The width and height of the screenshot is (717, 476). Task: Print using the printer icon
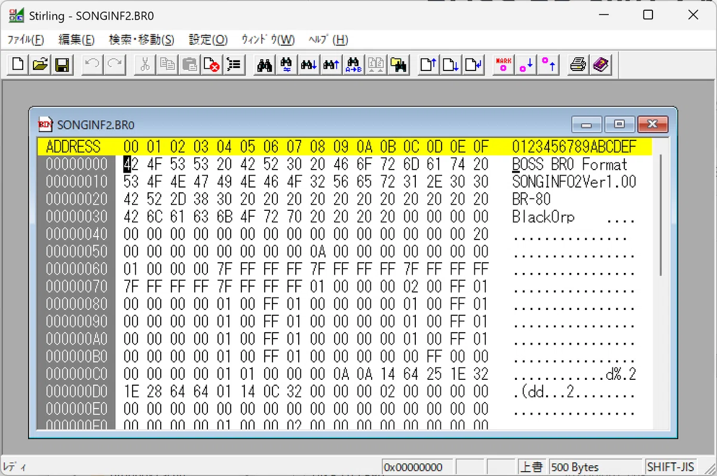click(x=578, y=65)
